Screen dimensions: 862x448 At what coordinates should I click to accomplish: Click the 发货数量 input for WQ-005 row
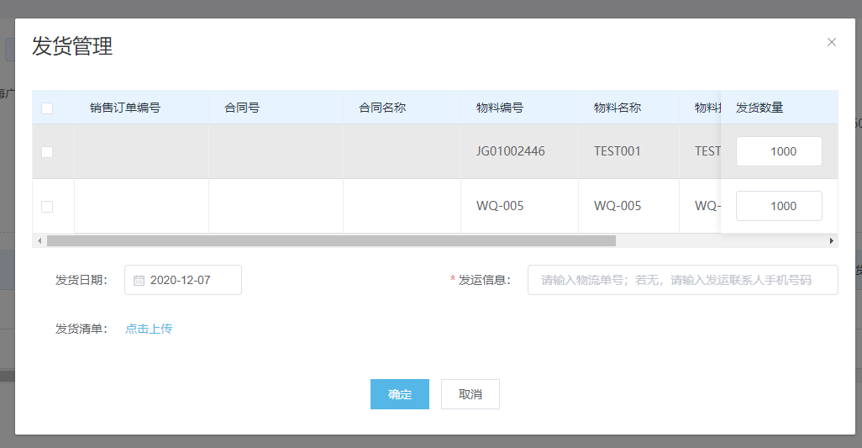pos(779,206)
